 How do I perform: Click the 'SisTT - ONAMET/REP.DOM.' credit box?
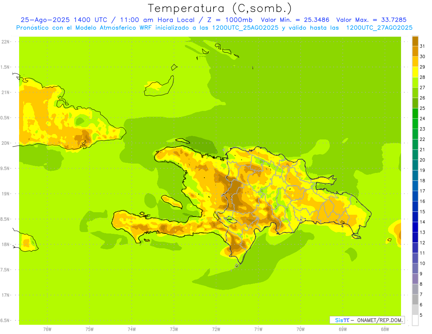point(367,320)
